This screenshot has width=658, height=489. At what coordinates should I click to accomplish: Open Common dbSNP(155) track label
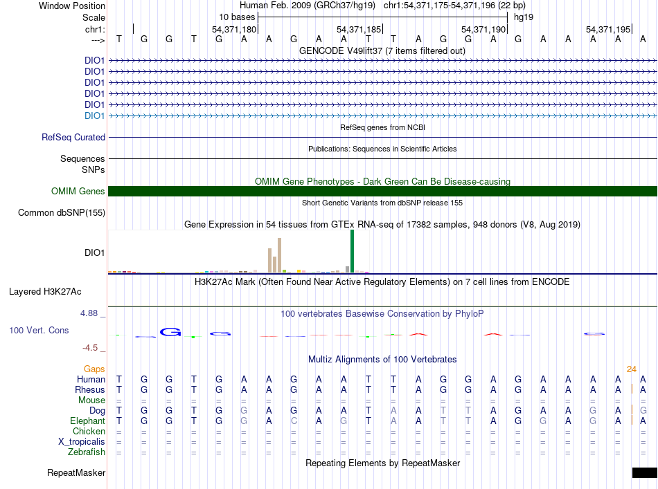click(x=62, y=213)
